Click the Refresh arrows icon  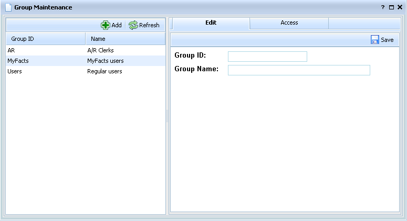coord(133,25)
